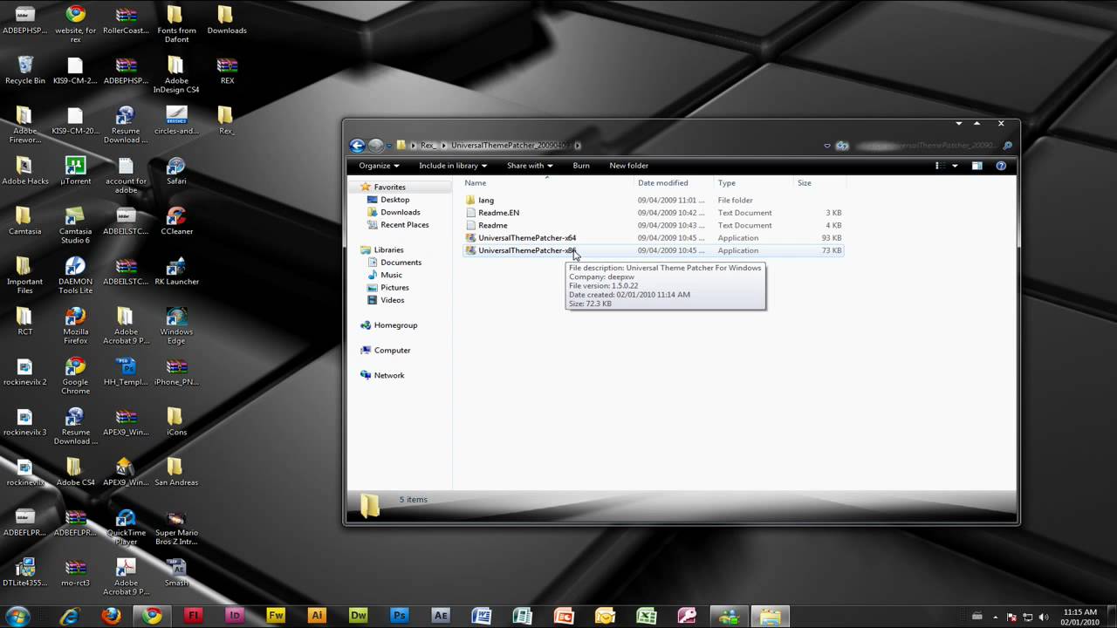Open Computer in navigation pane
1117x628 pixels.
point(392,351)
